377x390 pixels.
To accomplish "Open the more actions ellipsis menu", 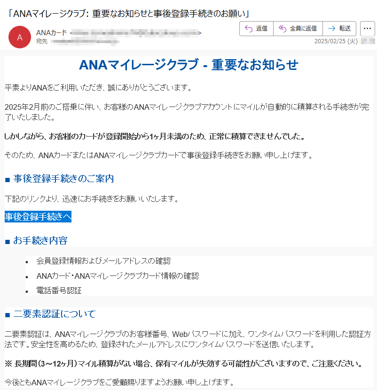I will click(367, 29).
